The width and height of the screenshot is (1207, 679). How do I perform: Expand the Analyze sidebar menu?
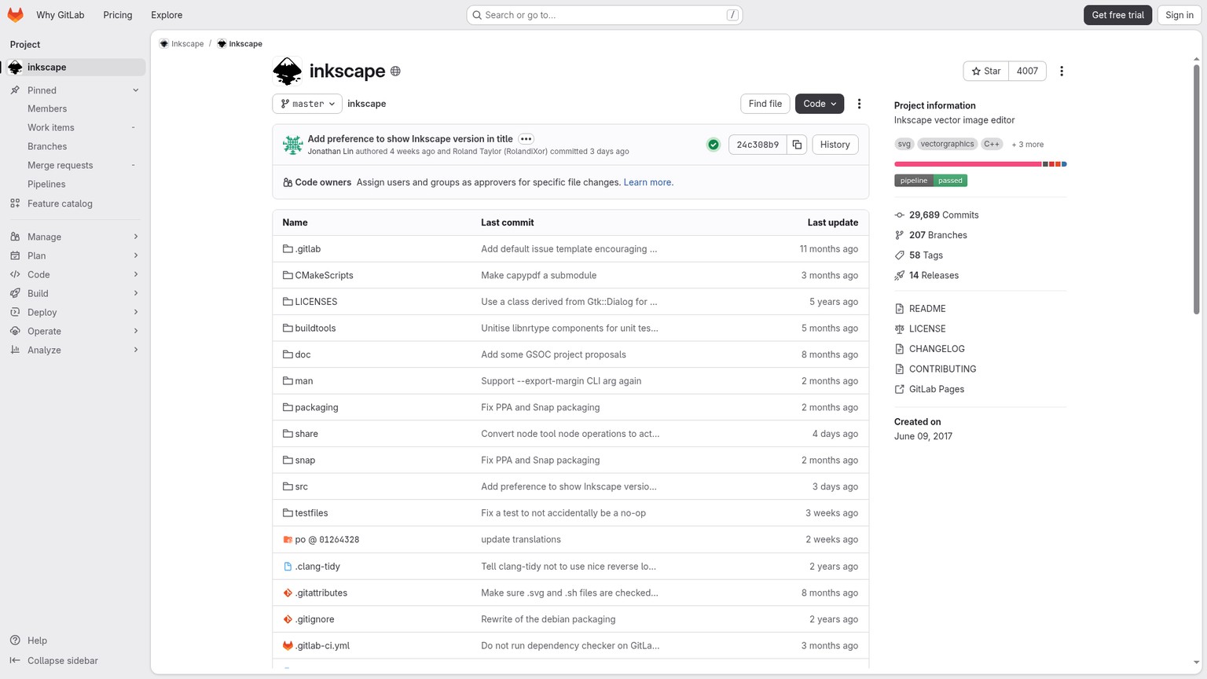tap(74, 350)
